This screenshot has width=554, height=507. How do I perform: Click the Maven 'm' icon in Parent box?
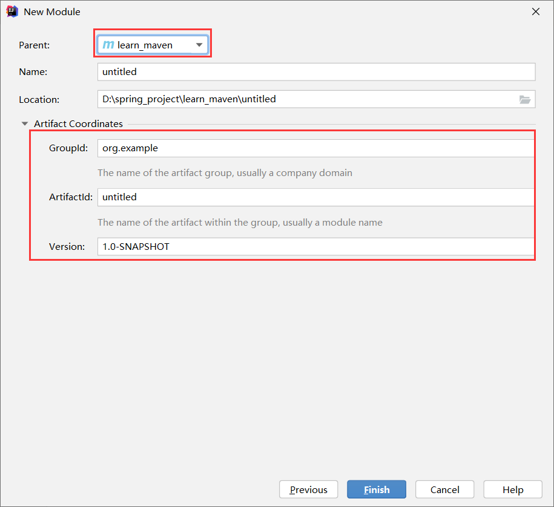pyautogui.click(x=108, y=45)
